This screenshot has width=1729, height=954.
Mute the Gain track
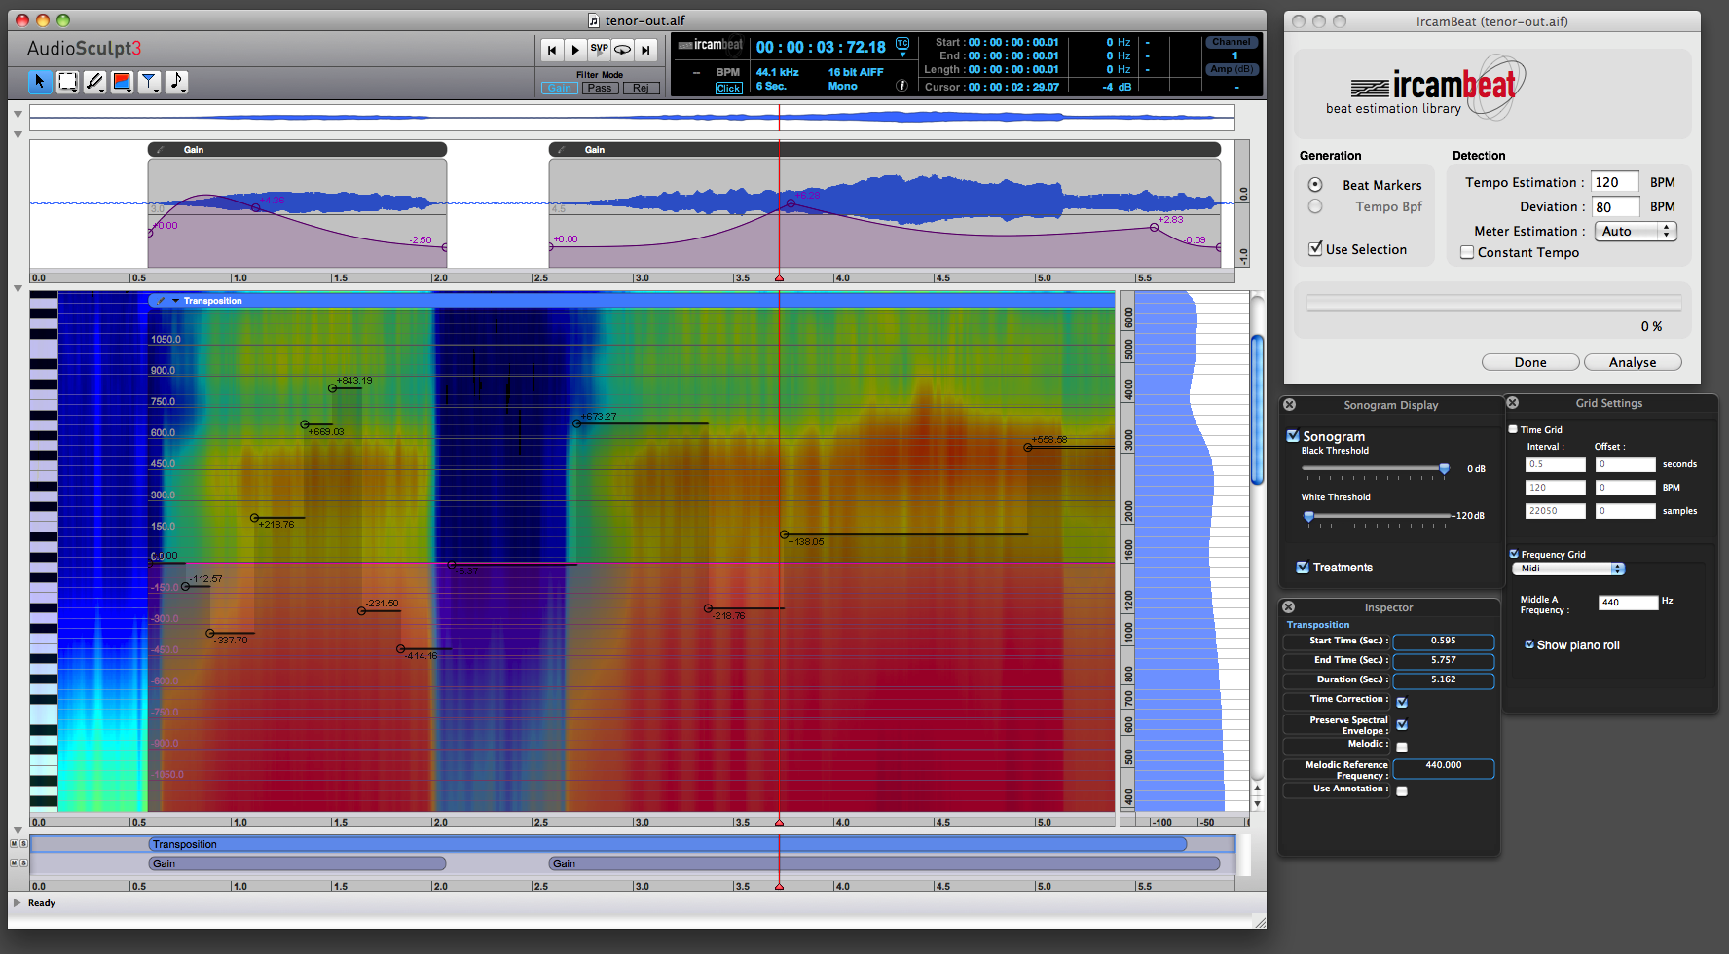[x=14, y=863]
